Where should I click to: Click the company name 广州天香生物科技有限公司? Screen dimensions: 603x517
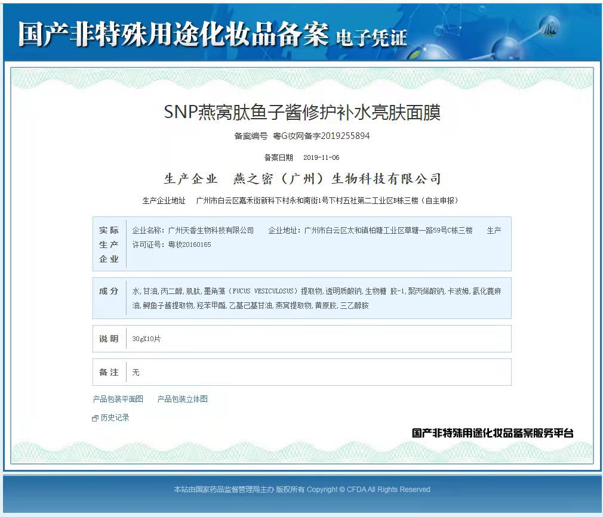[x=211, y=230]
